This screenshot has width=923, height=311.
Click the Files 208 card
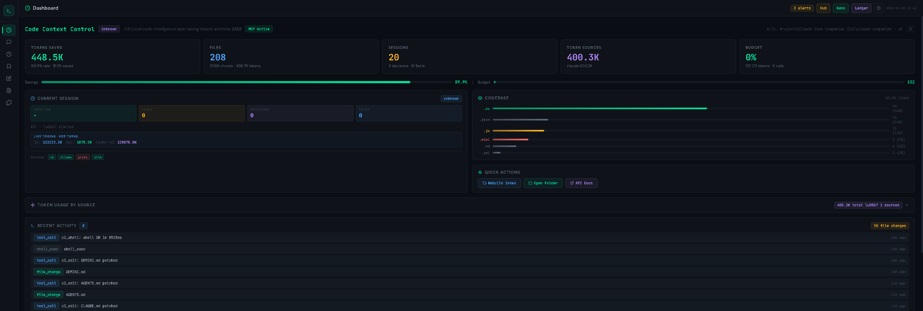click(x=291, y=57)
